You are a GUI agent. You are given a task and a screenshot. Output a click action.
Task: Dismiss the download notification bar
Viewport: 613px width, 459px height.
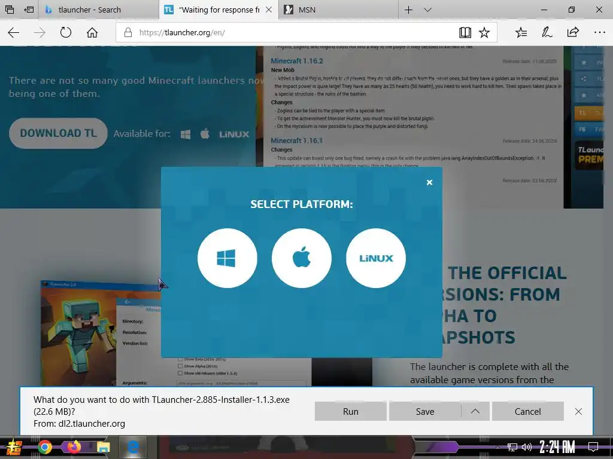[x=579, y=411]
